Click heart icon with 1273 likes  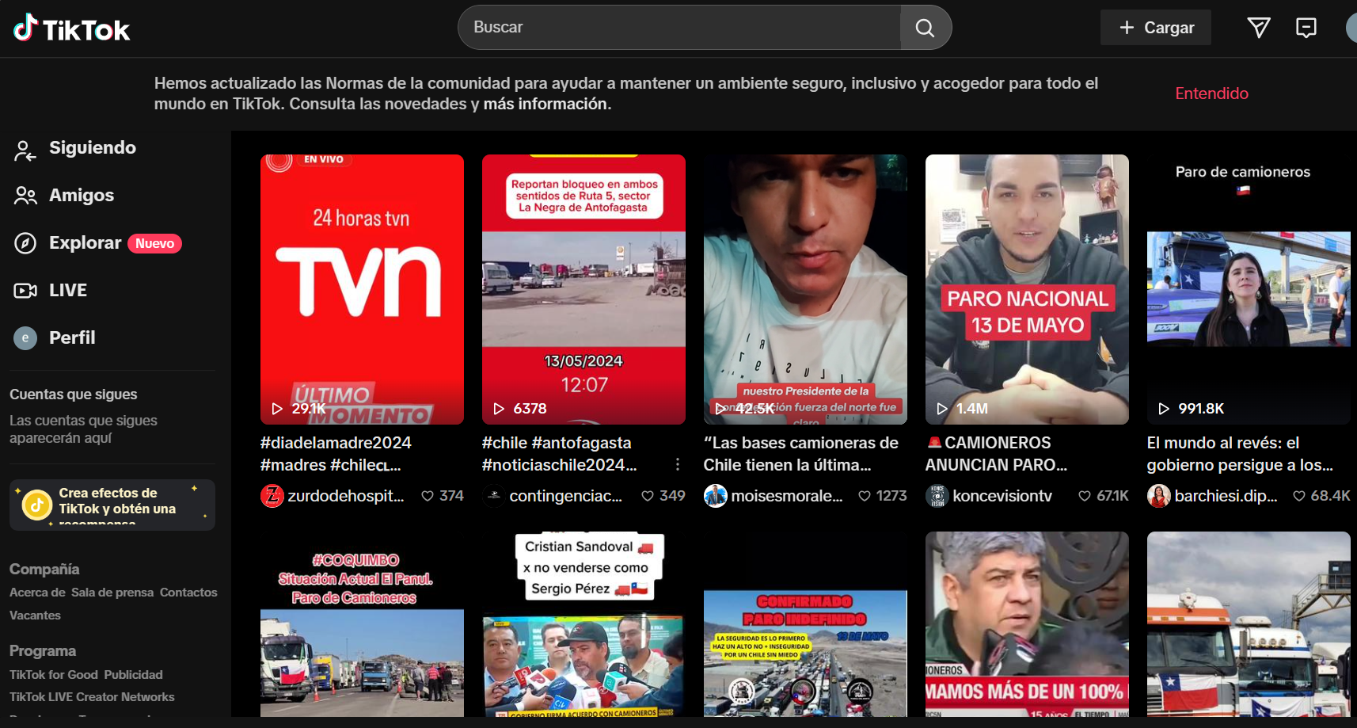865,496
